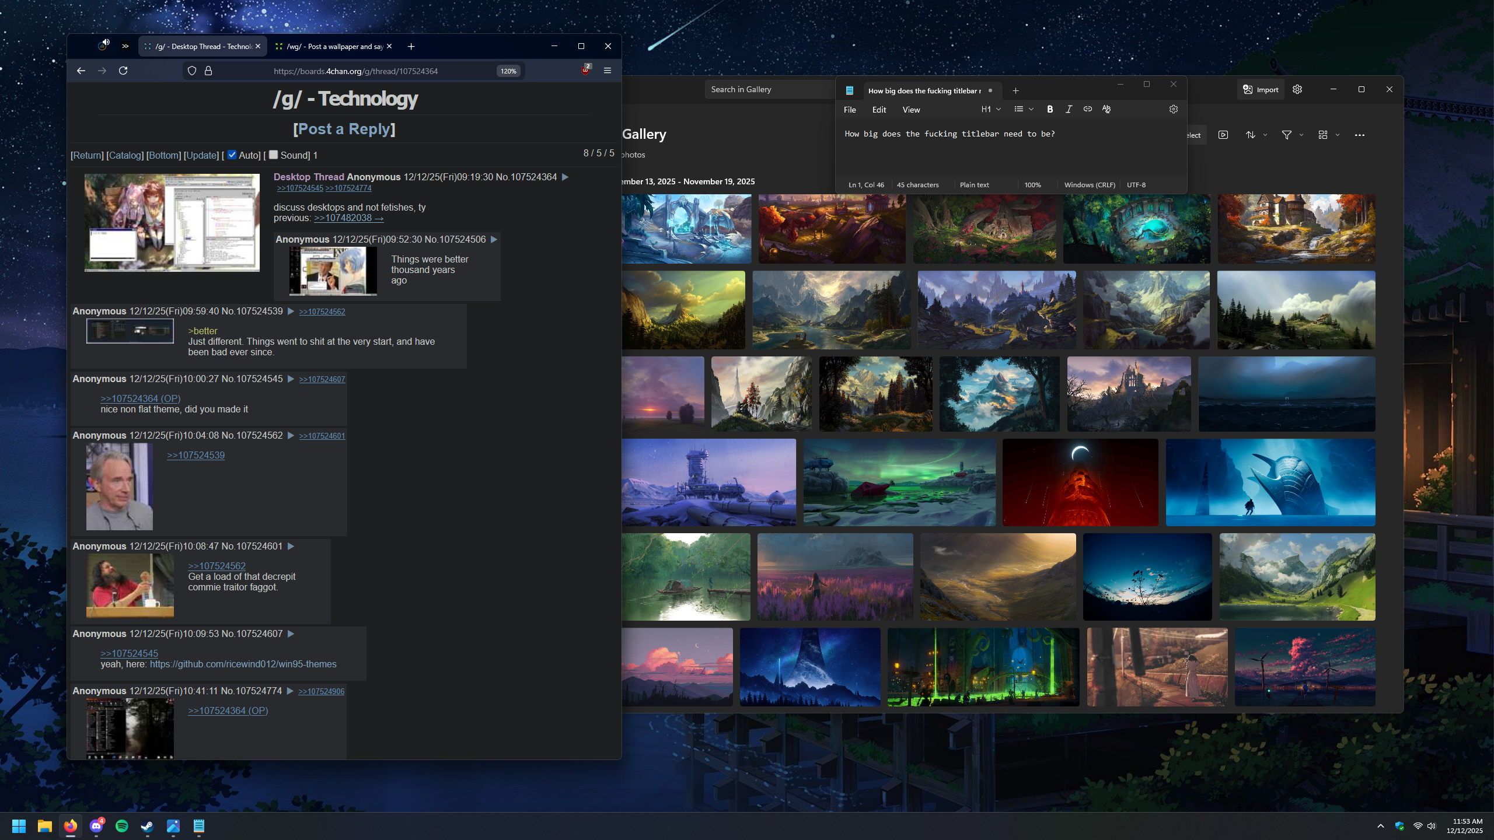Start slideshow in Photos gallery
The height and width of the screenshot is (840, 1494).
1223,135
